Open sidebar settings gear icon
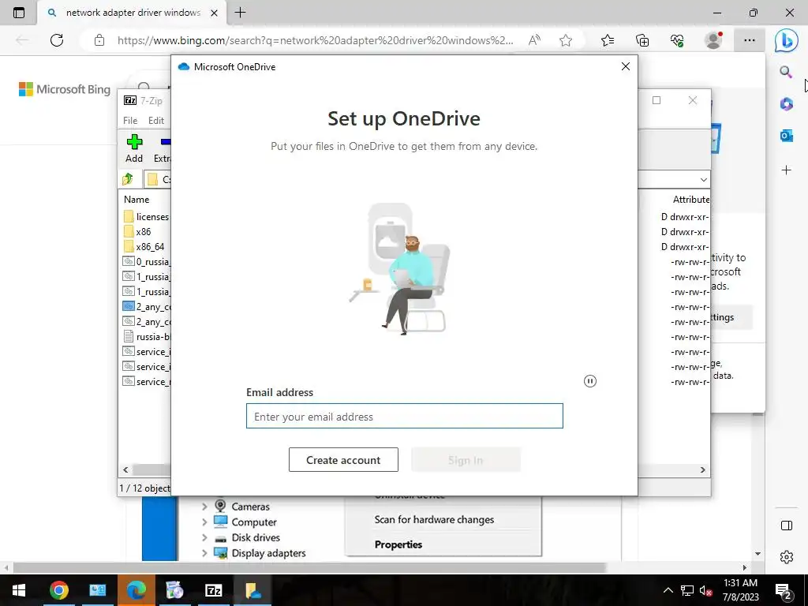 [787, 557]
